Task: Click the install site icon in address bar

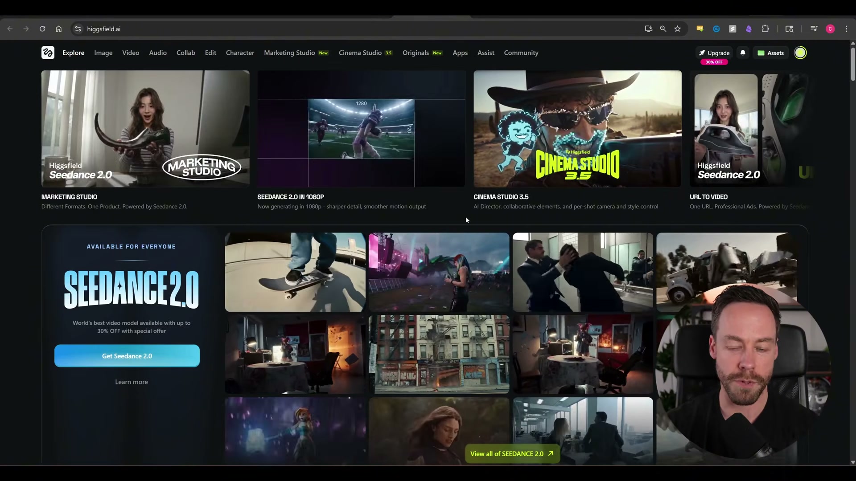Action: 649,29
